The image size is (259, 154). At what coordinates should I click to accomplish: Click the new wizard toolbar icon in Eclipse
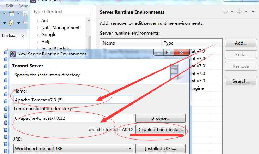[x=12, y=13]
